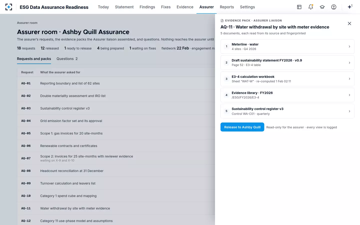Open the AI sparkle assistant icon

click(350, 7)
